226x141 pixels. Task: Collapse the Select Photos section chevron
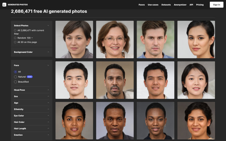point(48,25)
